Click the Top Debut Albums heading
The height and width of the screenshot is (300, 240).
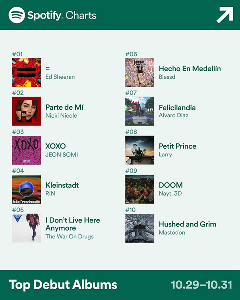pos(63,285)
